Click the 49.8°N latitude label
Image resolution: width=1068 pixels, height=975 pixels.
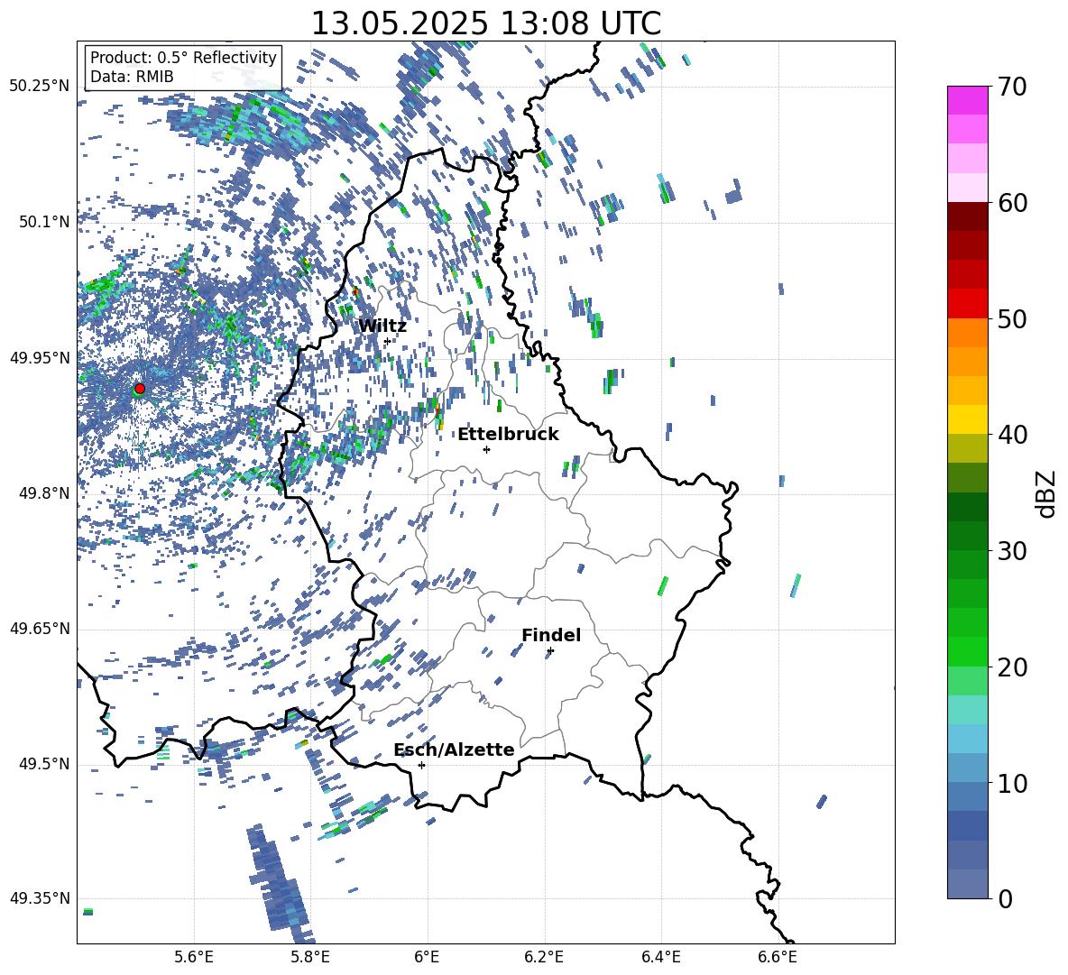[x=44, y=493]
